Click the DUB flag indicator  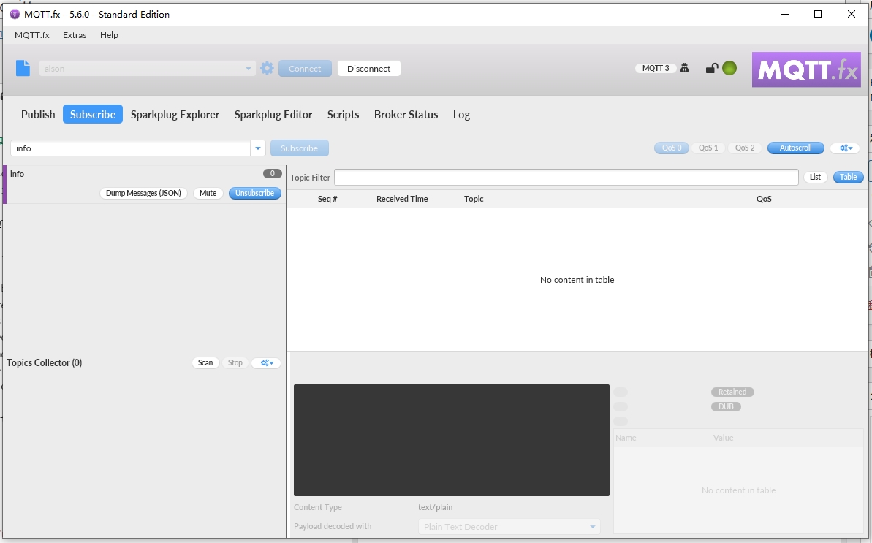(x=726, y=407)
